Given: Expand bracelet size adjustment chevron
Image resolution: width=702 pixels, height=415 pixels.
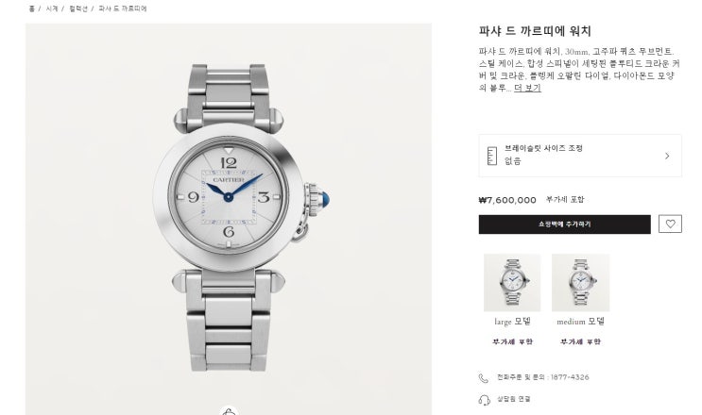Looking at the screenshot, I should pyautogui.click(x=667, y=156).
